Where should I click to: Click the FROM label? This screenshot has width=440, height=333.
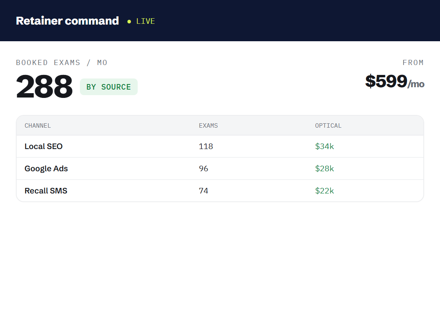click(413, 63)
